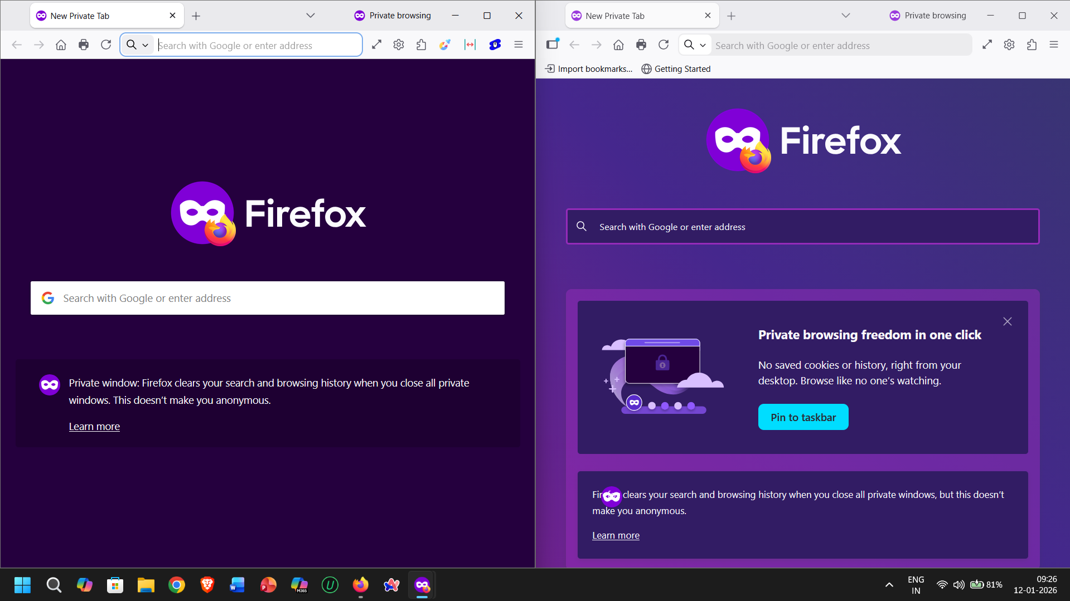Click forward arrow in right Firefox window

[x=597, y=45]
